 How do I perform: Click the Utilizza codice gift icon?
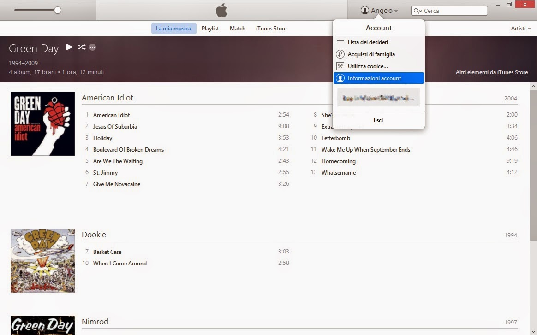[340, 66]
